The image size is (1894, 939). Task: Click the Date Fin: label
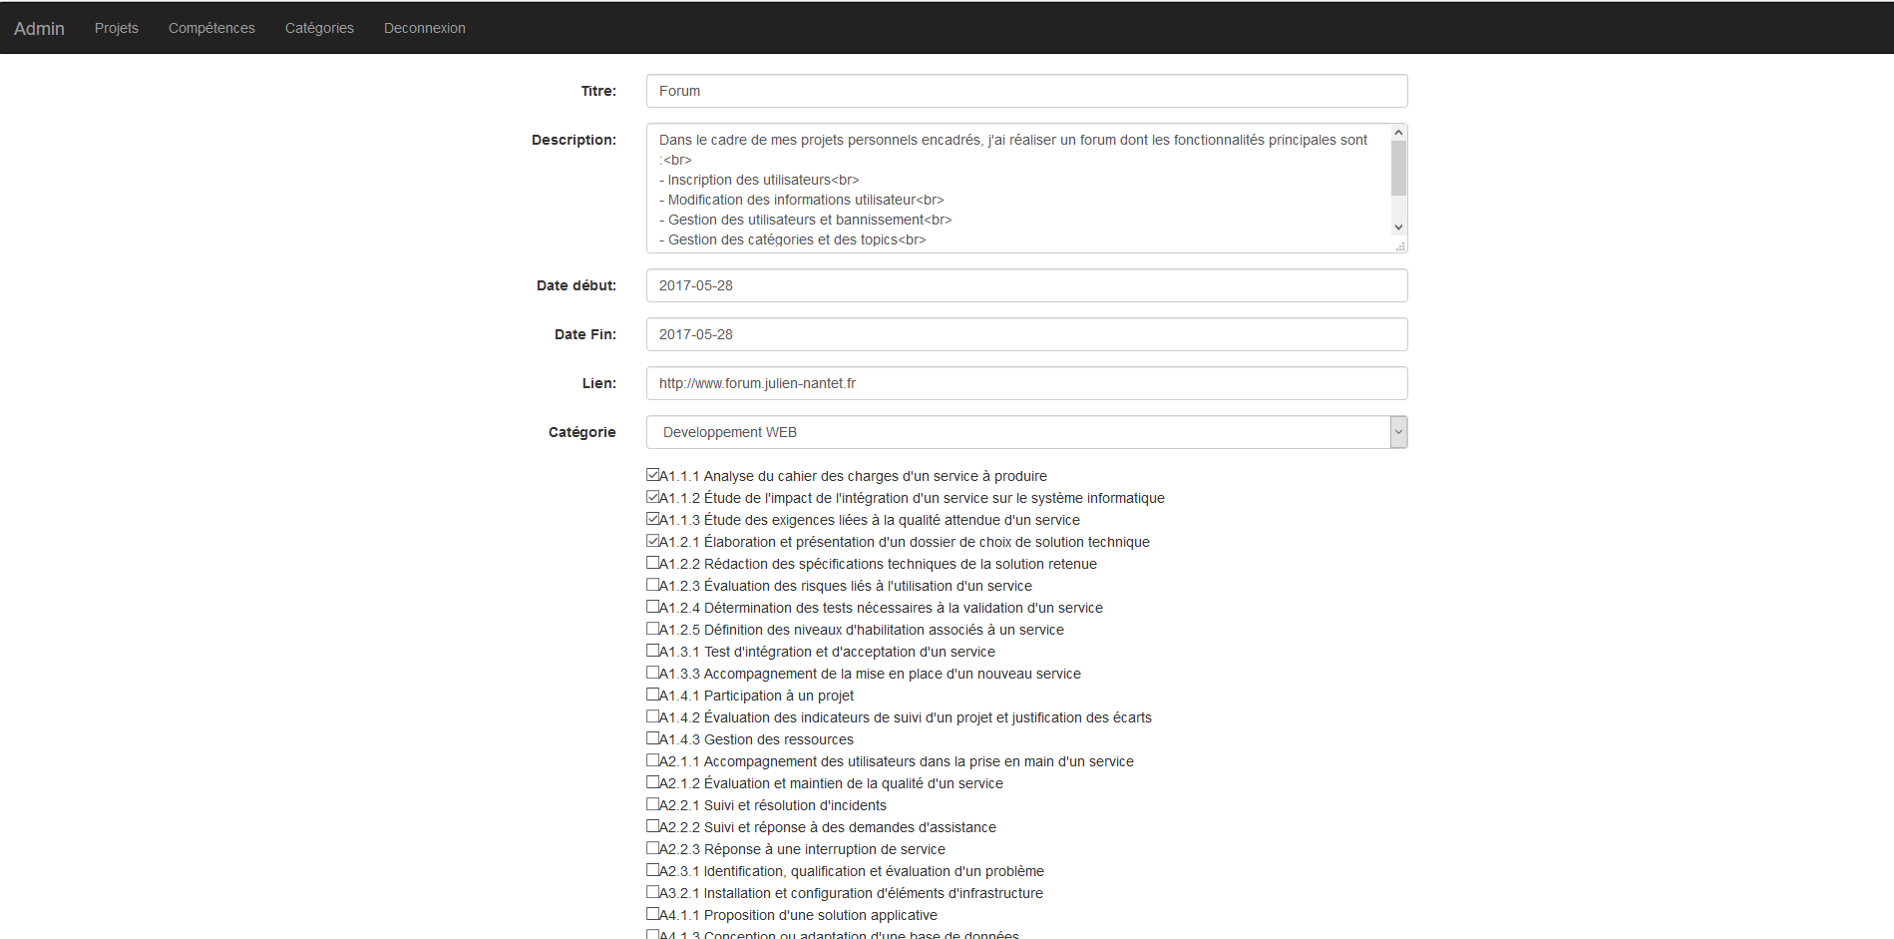pyautogui.click(x=585, y=334)
